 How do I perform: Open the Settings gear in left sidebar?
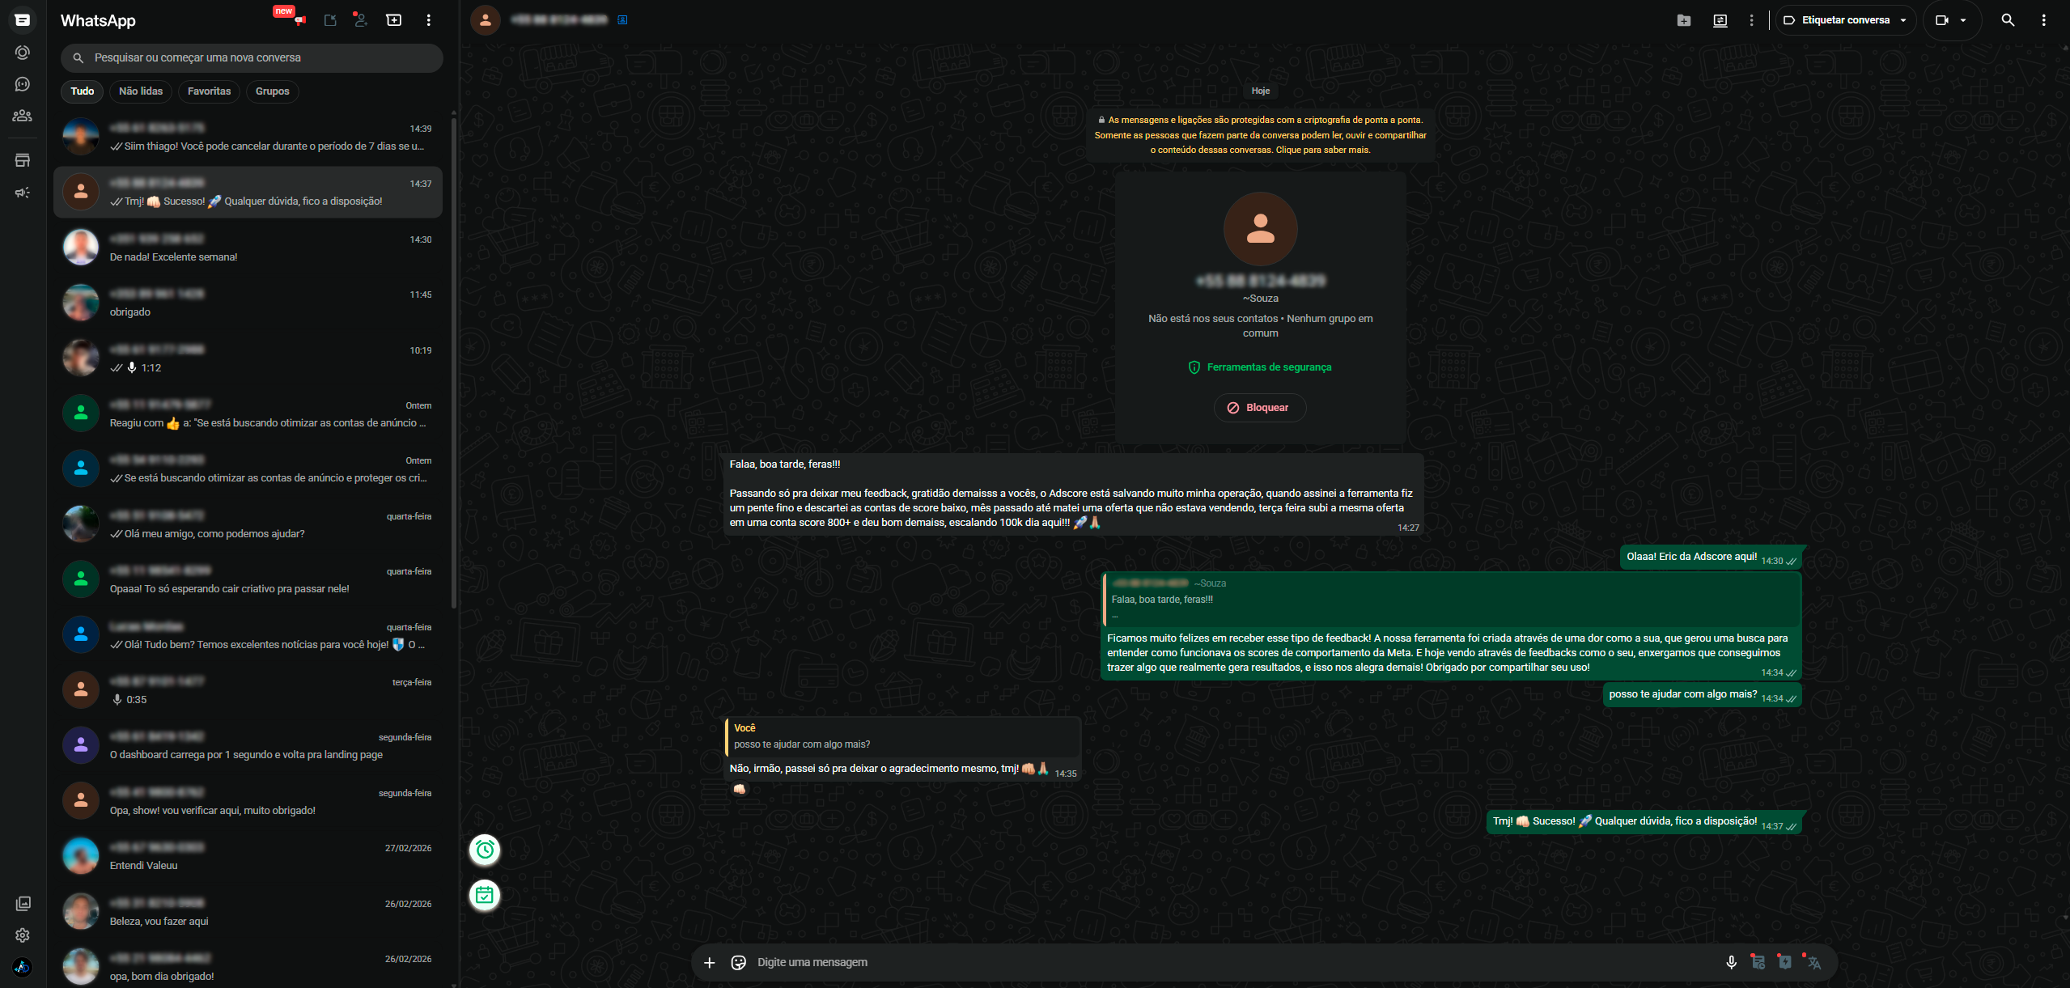[x=23, y=935]
